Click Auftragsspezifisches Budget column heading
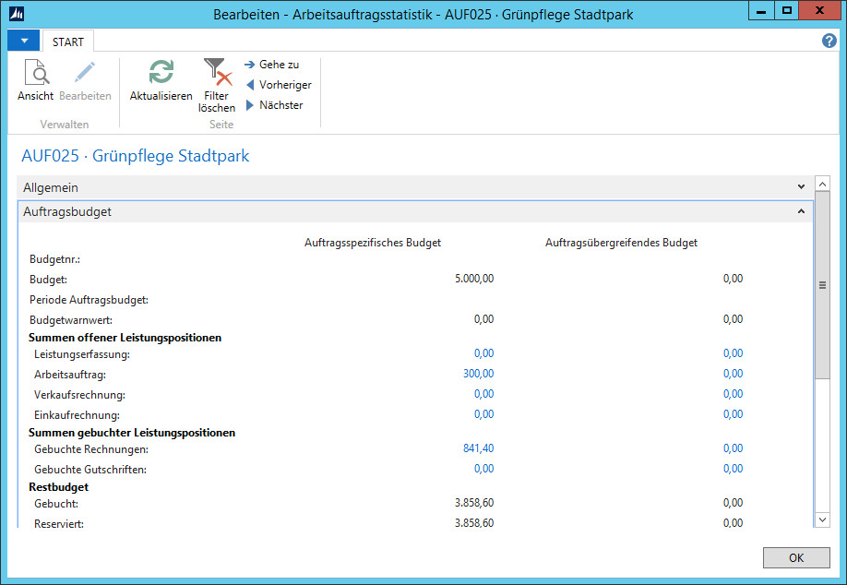The height and width of the screenshot is (585, 847). [373, 243]
